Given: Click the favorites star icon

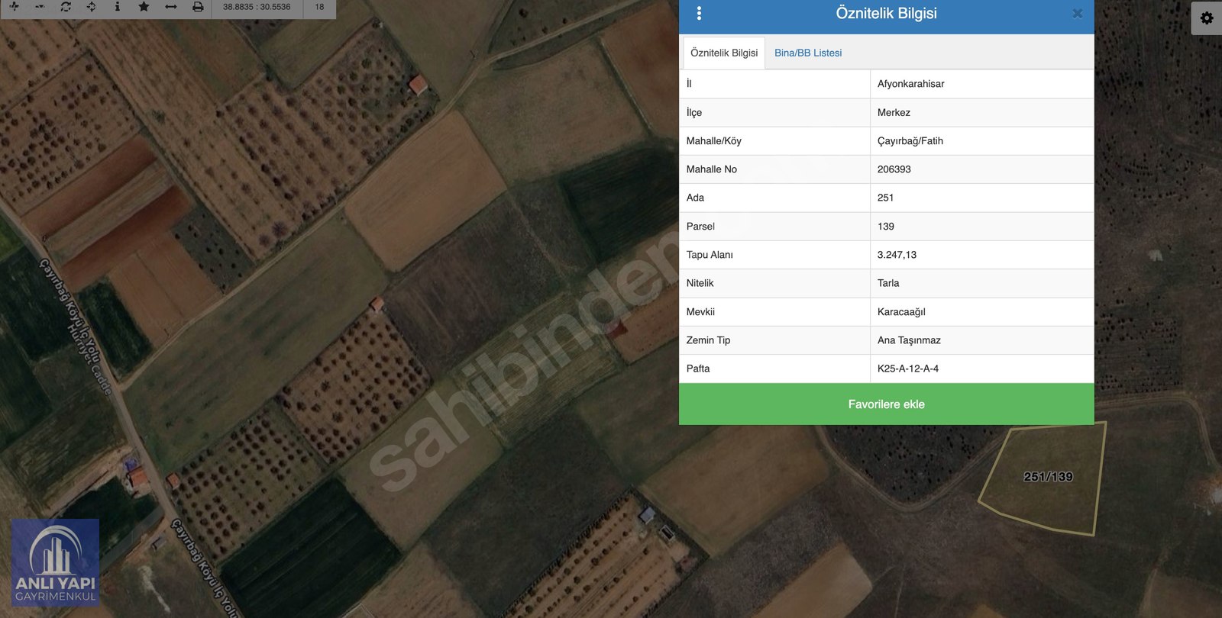Looking at the screenshot, I should click(x=144, y=7).
